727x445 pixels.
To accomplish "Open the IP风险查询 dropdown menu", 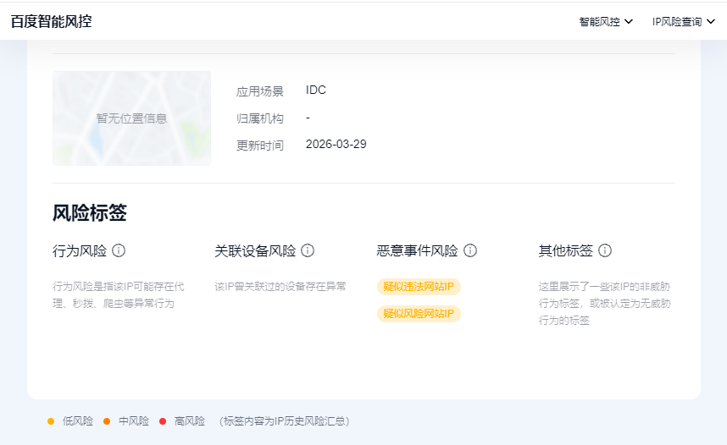I will (x=683, y=22).
